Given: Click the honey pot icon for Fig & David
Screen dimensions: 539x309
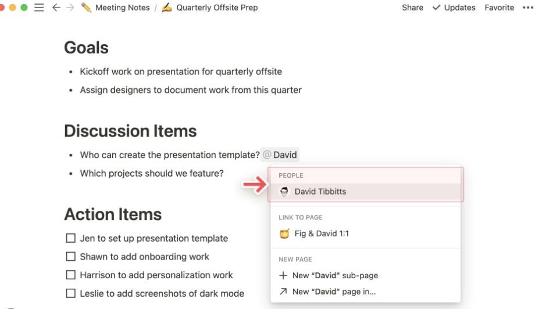Looking at the screenshot, I should [x=284, y=233].
